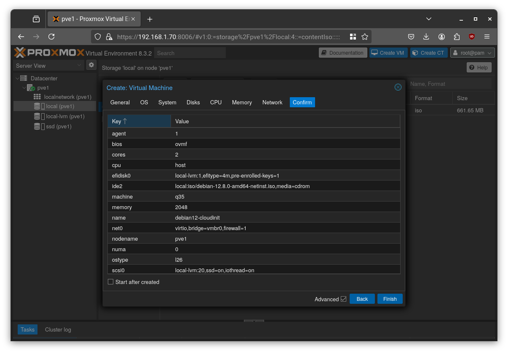This screenshot has height=353, width=508.
Task: Click the Create CT icon
Action: (415, 53)
